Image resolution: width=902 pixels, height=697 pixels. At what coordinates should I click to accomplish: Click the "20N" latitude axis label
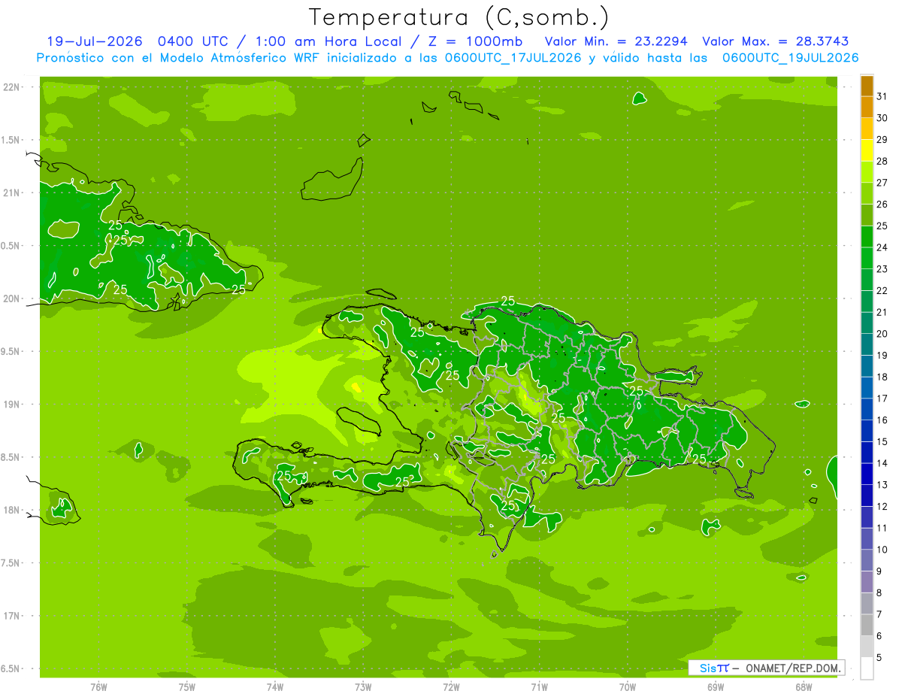(x=12, y=298)
